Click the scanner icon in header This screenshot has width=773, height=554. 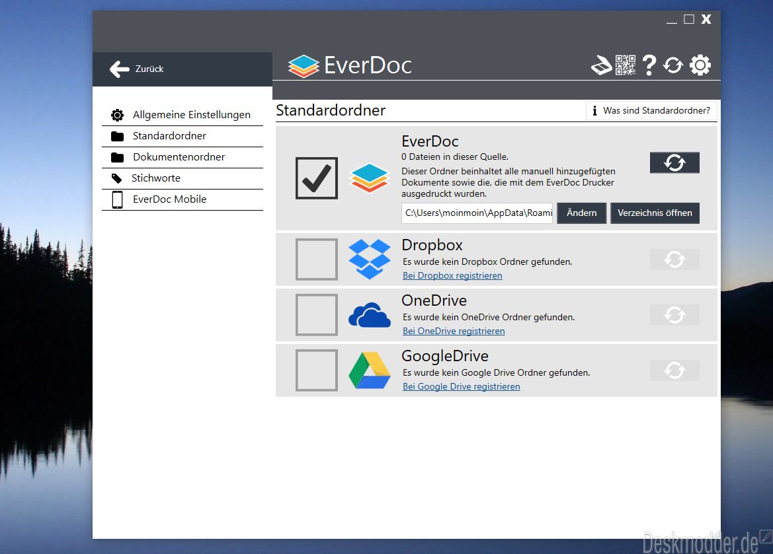pyautogui.click(x=602, y=65)
